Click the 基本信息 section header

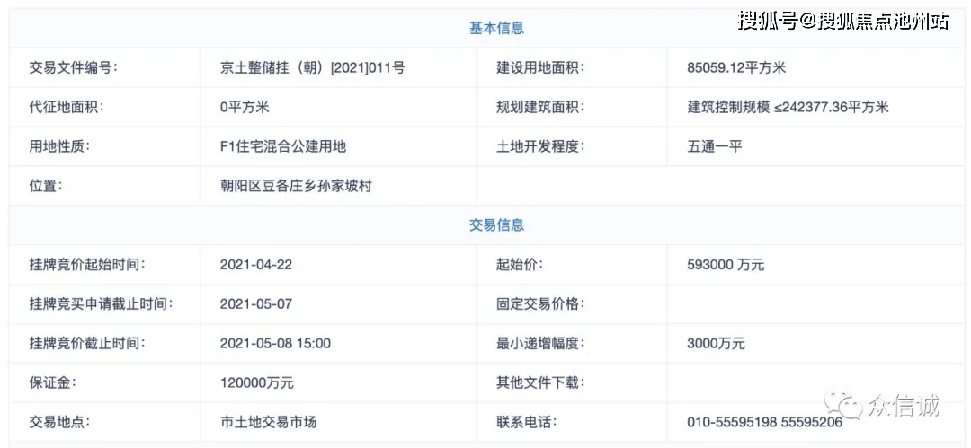tap(496, 29)
